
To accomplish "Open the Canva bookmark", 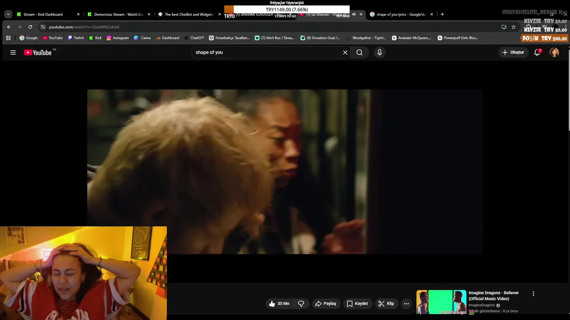I will coord(142,38).
